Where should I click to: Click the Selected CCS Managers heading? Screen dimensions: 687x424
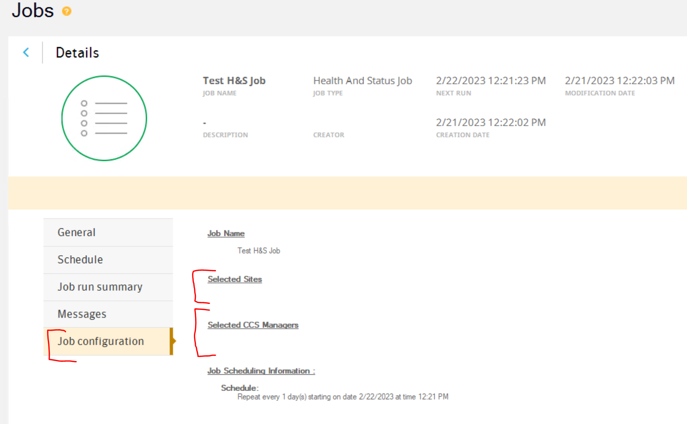(x=253, y=325)
